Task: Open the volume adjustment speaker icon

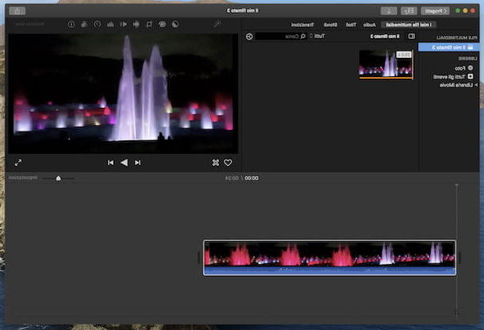Action: 123,24
